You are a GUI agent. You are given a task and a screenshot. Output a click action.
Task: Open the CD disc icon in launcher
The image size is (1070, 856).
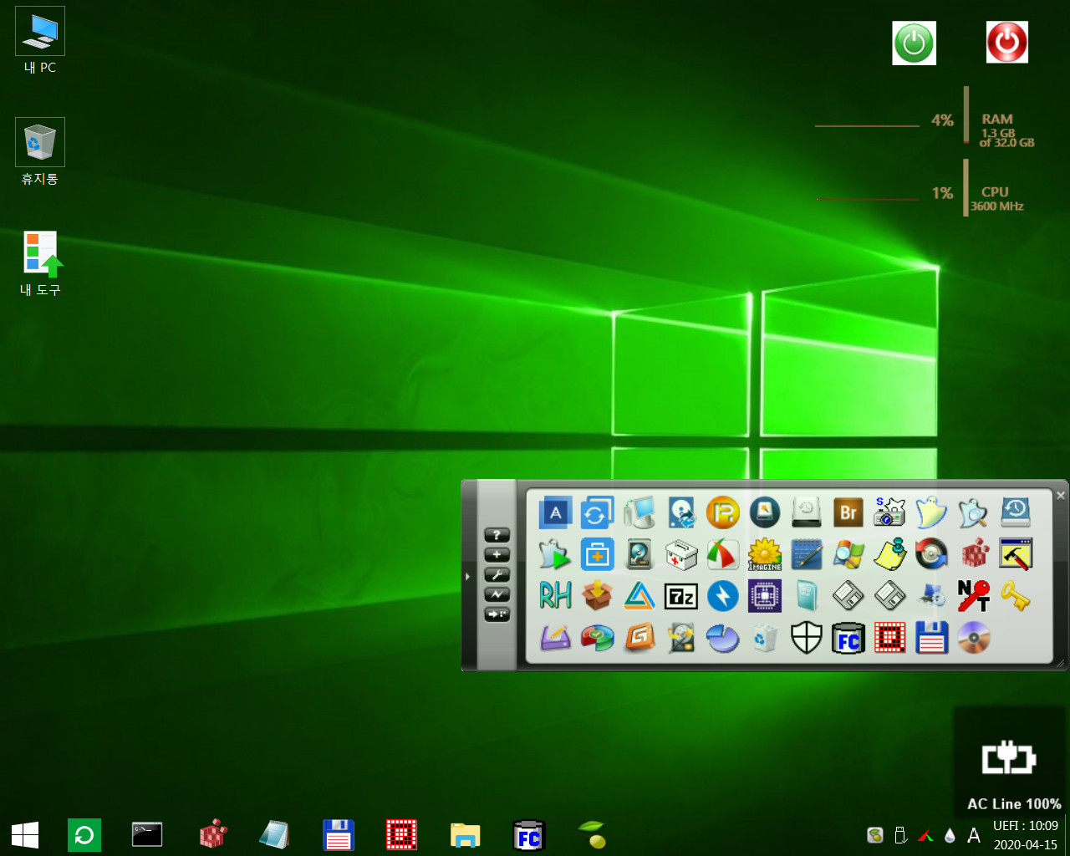coord(973,638)
